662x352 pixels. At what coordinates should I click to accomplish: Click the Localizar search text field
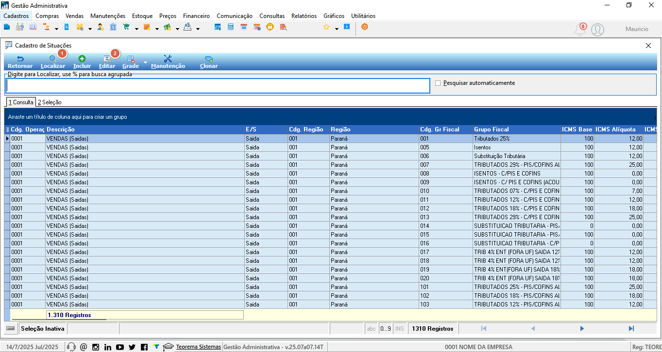[x=218, y=85]
